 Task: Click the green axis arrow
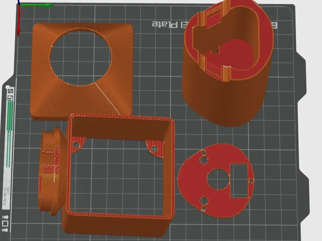click(x=36, y=5)
